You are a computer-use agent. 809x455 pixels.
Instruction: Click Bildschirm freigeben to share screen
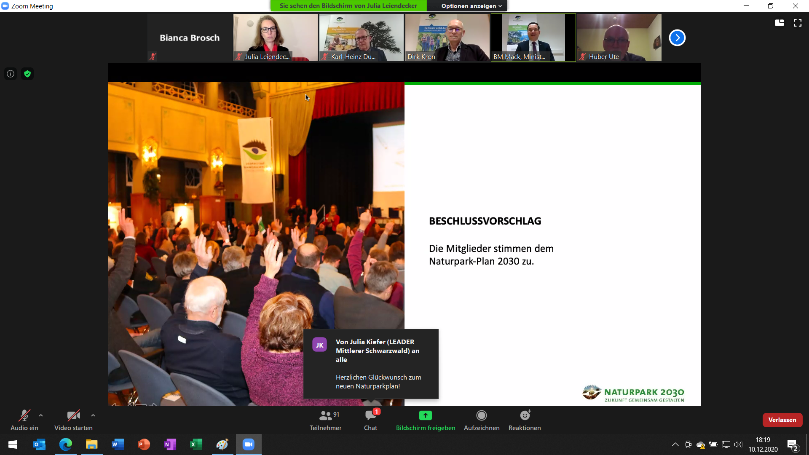click(x=425, y=420)
